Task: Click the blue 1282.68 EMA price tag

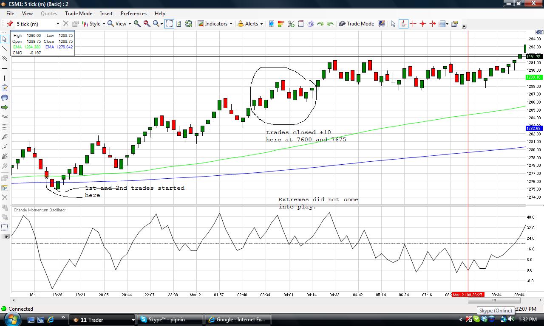Action: pyautogui.click(x=533, y=128)
